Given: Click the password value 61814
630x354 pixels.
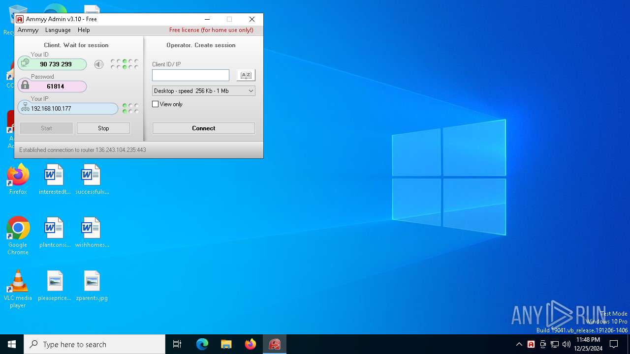Looking at the screenshot, I should [56, 87].
